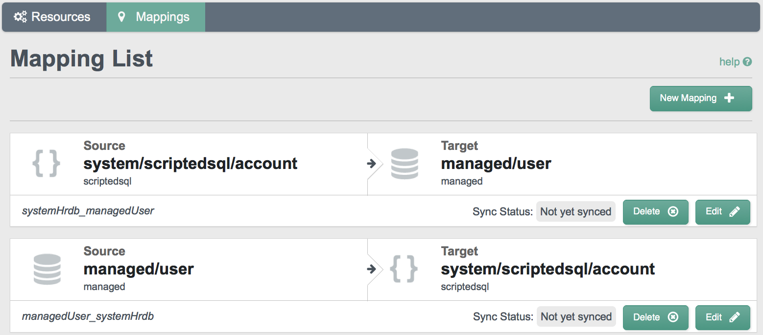Viewport: 763px width, 335px height.
Task: Click the arrow icon in managedUser_systemHrdb mapping
Action: 372,269
